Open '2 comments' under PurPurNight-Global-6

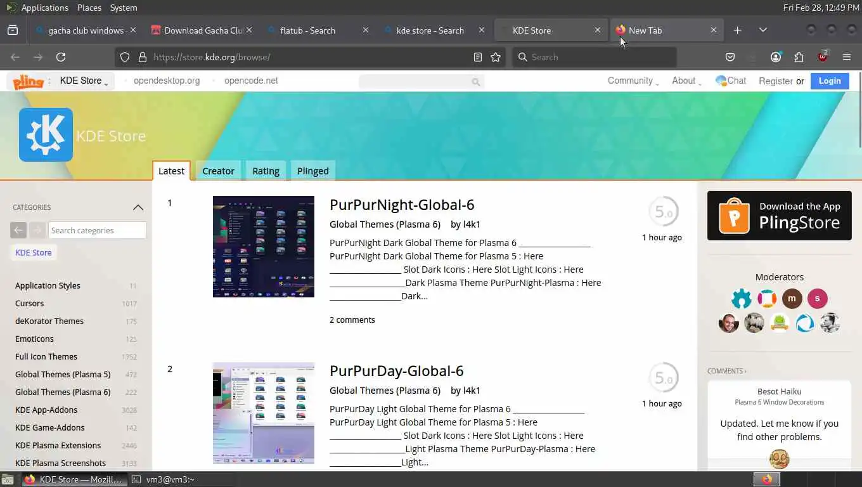tap(352, 320)
